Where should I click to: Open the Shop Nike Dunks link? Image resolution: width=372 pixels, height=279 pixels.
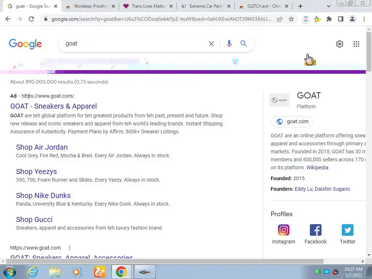tap(43, 195)
